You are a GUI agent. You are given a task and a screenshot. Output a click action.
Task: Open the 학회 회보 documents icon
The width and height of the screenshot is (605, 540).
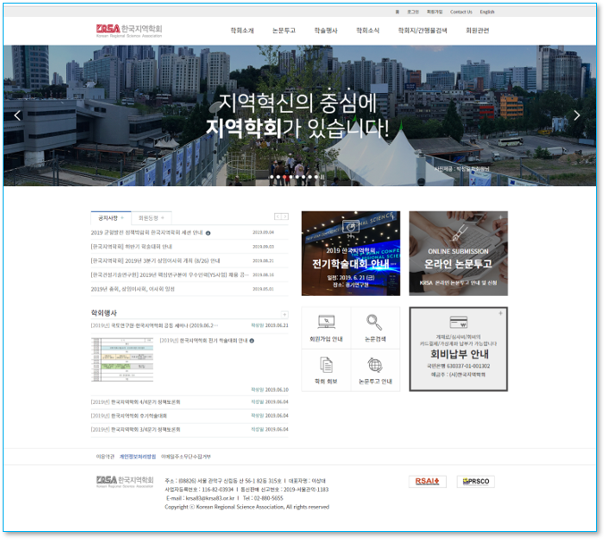pyautogui.click(x=326, y=365)
